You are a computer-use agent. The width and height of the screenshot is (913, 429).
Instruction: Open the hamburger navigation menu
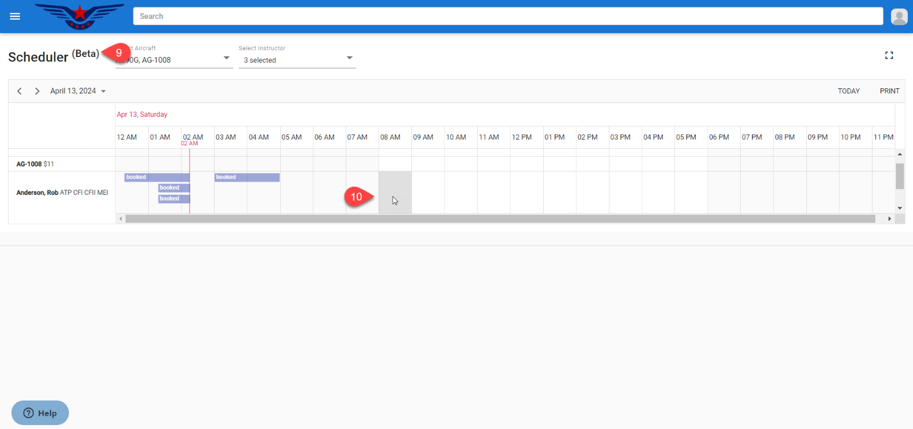[15, 17]
